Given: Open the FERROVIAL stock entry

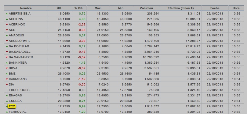Looking at the screenshot, I should [18, 112].
